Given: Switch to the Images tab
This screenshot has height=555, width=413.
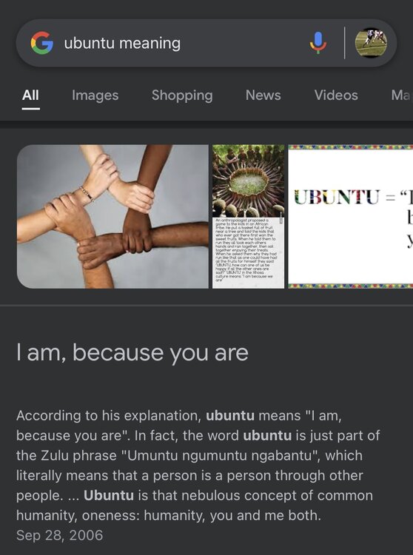Looking at the screenshot, I should coord(95,95).
